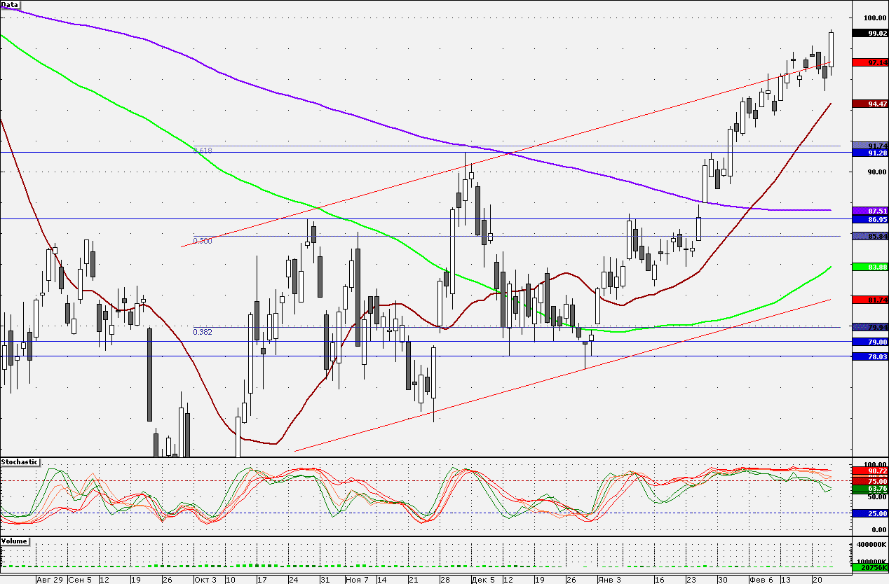The width and height of the screenshot is (889, 584).
Task: Select the 30 date label on the time axis
Action: pyautogui.click(x=722, y=580)
